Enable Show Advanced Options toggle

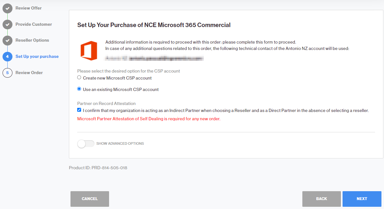point(86,144)
